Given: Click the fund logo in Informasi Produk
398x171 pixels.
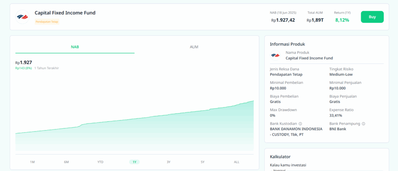Looking at the screenshot, I should [275, 55].
